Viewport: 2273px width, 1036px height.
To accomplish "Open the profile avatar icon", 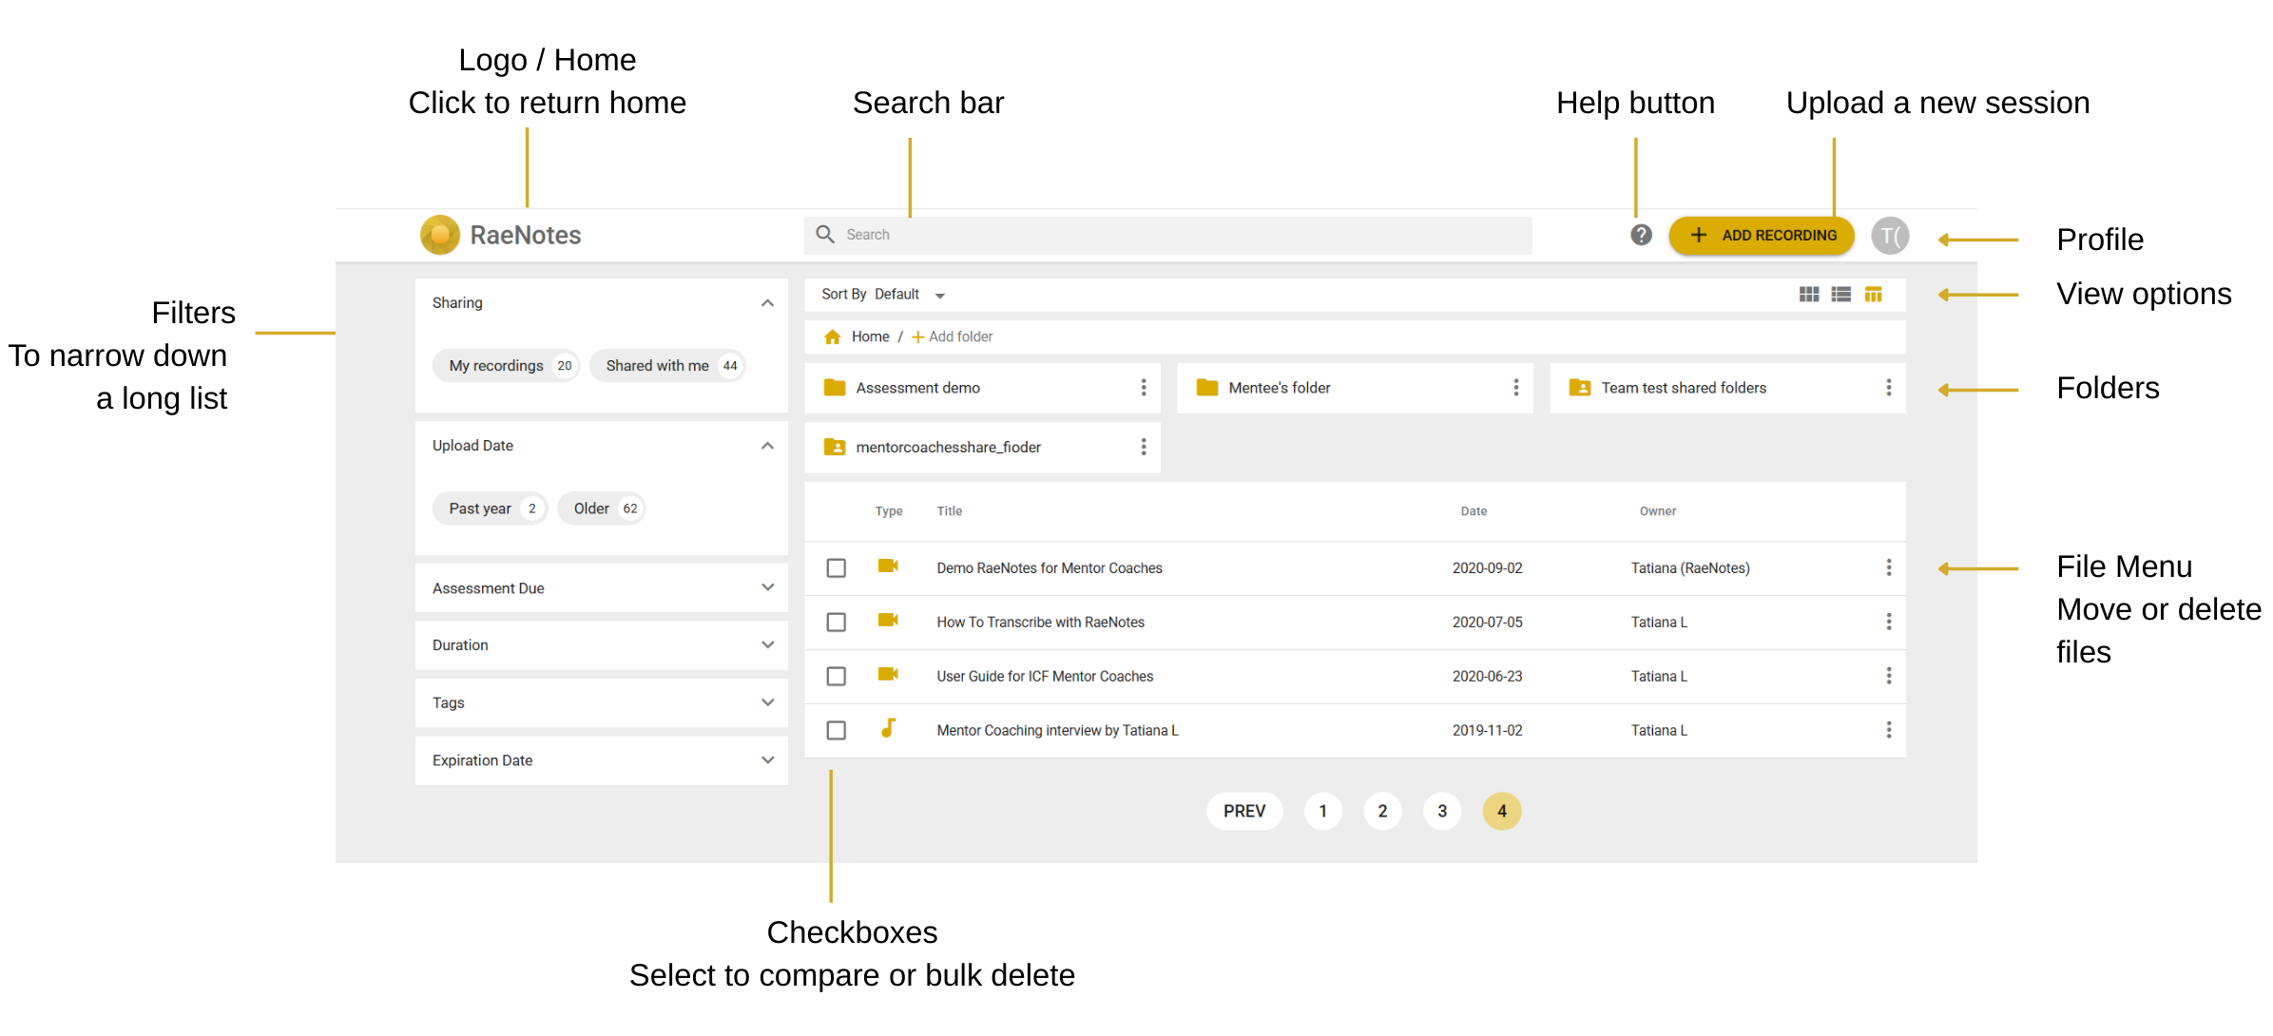I will (1889, 236).
